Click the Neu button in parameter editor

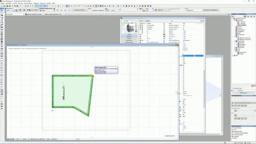[141, 21]
